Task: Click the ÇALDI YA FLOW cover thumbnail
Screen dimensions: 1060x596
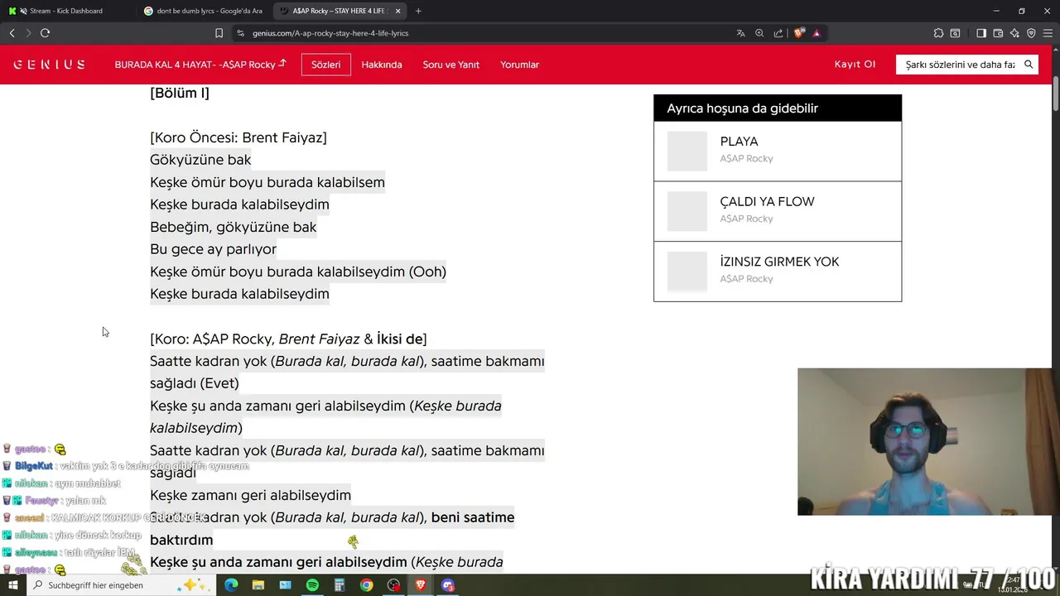Action: (687, 211)
